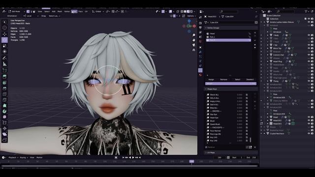Select the Inset Faces tool
315x177 pixels.
point(4,83)
